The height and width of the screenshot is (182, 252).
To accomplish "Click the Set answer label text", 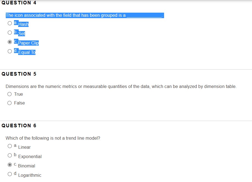I will pos(22,34).
